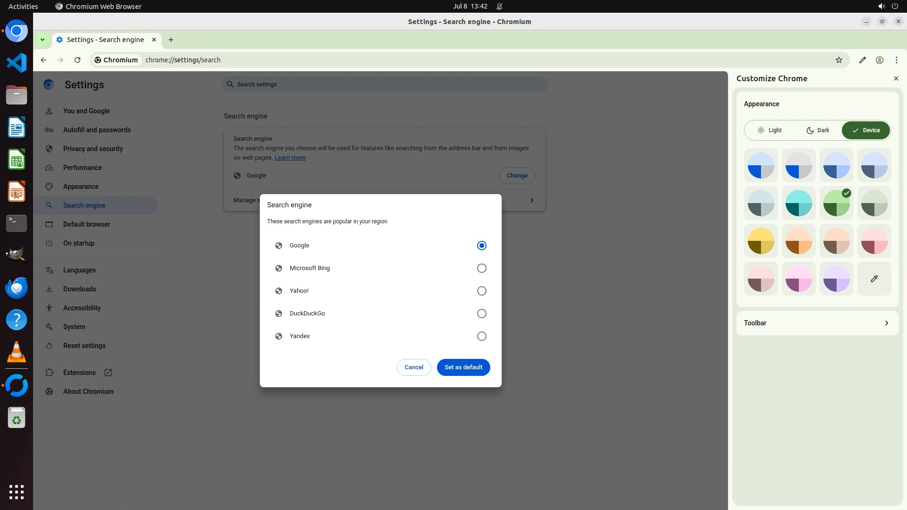The height and width of the screenshot is (510, 907).
Task: Select the yellow theme color swatch
Action: (761, 241)
